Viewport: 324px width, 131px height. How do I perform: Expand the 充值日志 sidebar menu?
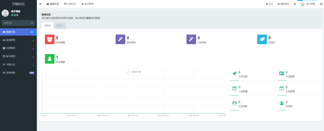18,64
